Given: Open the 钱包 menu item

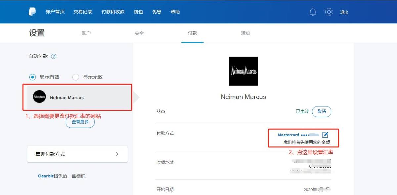Looking at the screenshot, I should (x=138, y=12).
